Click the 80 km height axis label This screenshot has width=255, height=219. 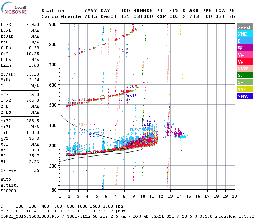pos(54,190)
